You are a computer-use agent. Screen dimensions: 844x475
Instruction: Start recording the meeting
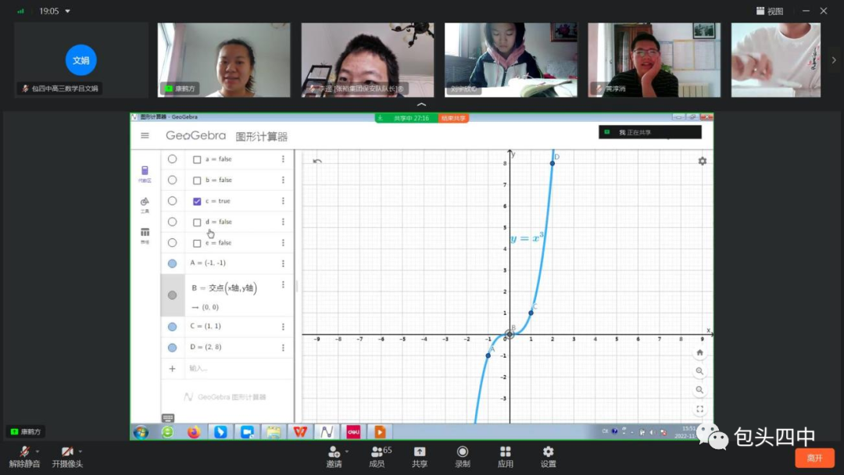point(463,457)
